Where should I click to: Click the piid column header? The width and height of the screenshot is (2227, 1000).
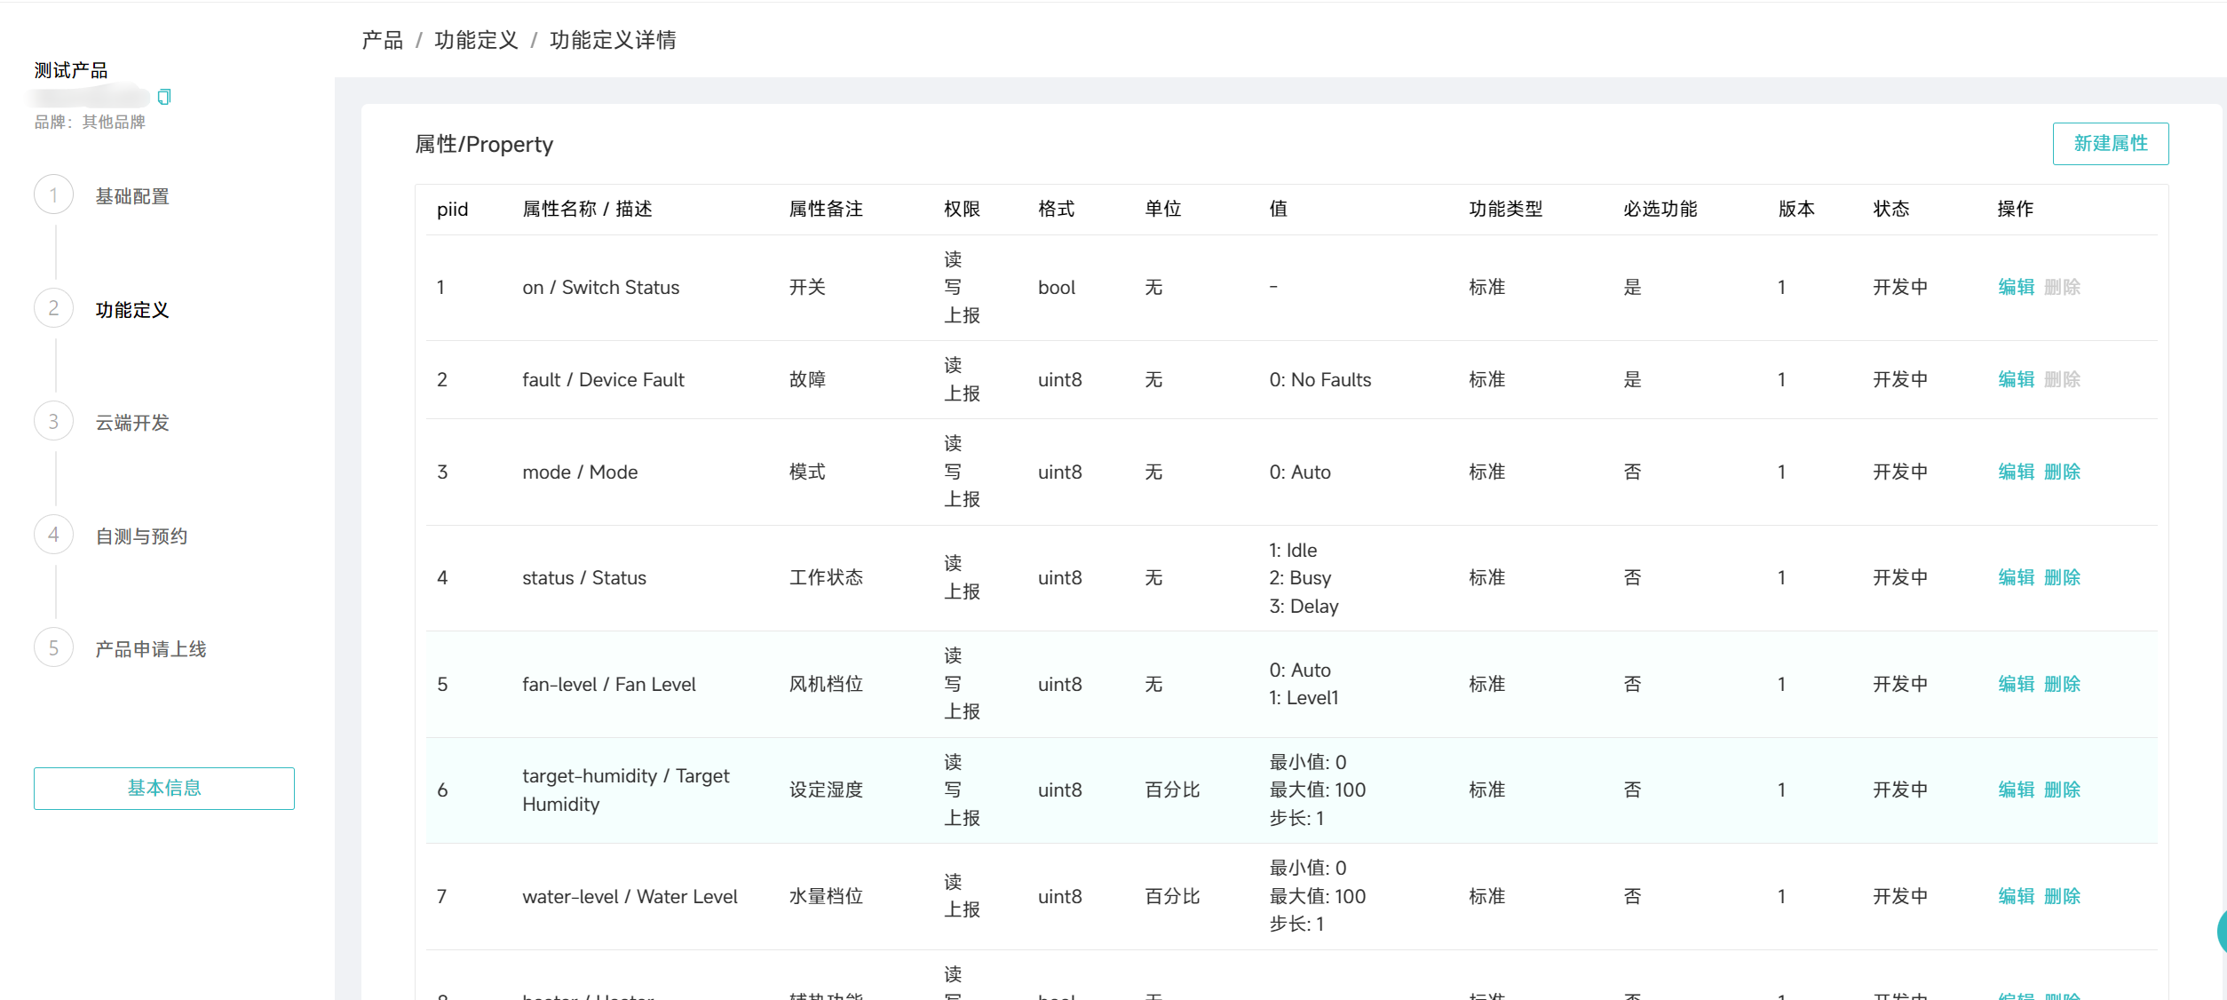(x=452, y=209)
